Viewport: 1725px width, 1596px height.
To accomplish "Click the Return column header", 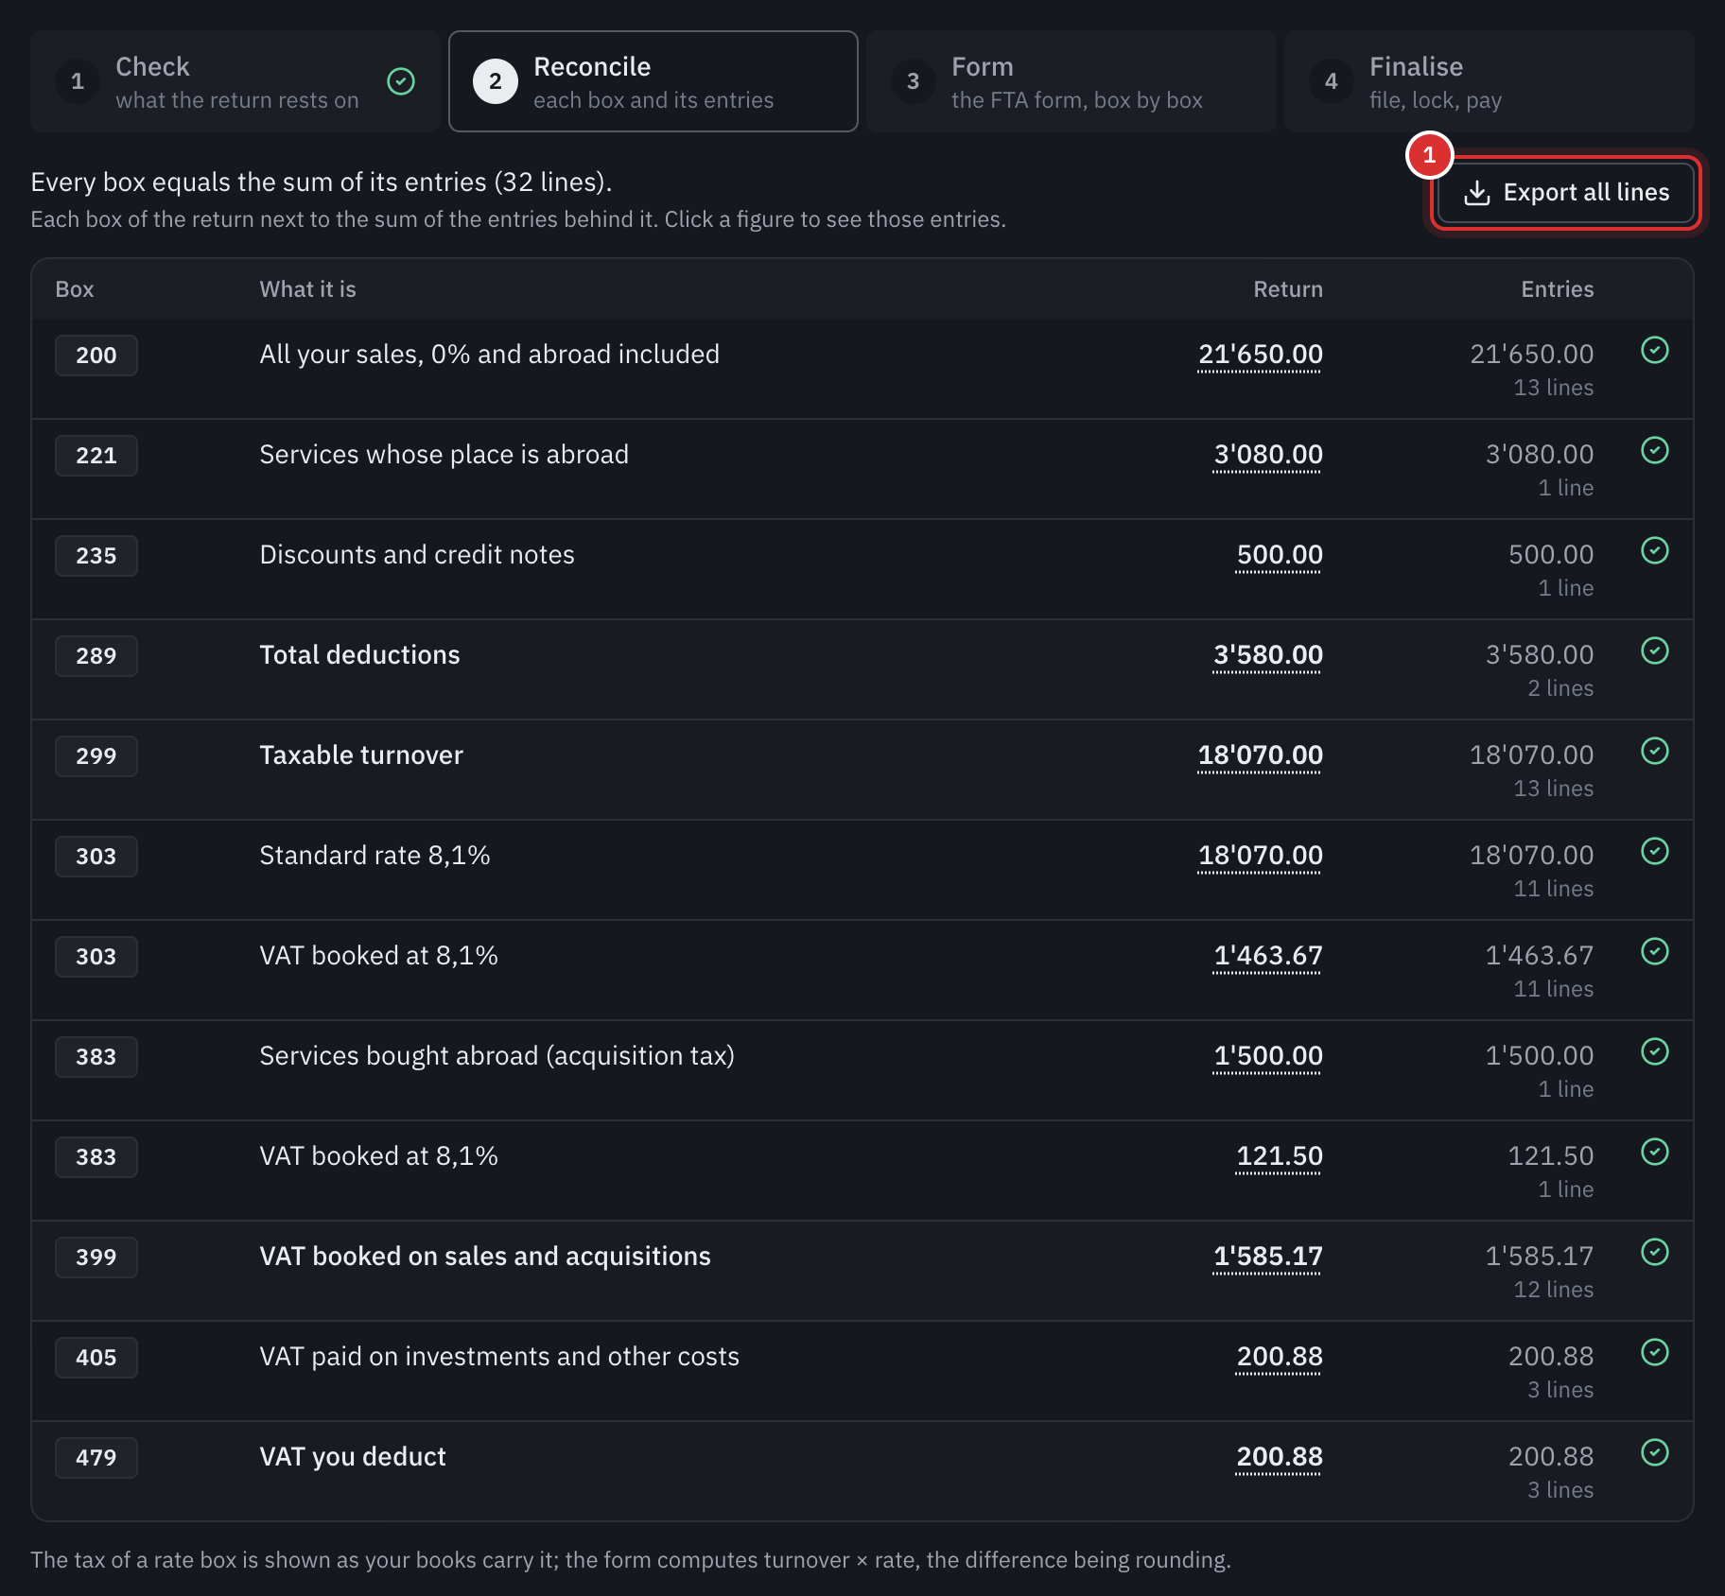I will (x=1288, y=289).
